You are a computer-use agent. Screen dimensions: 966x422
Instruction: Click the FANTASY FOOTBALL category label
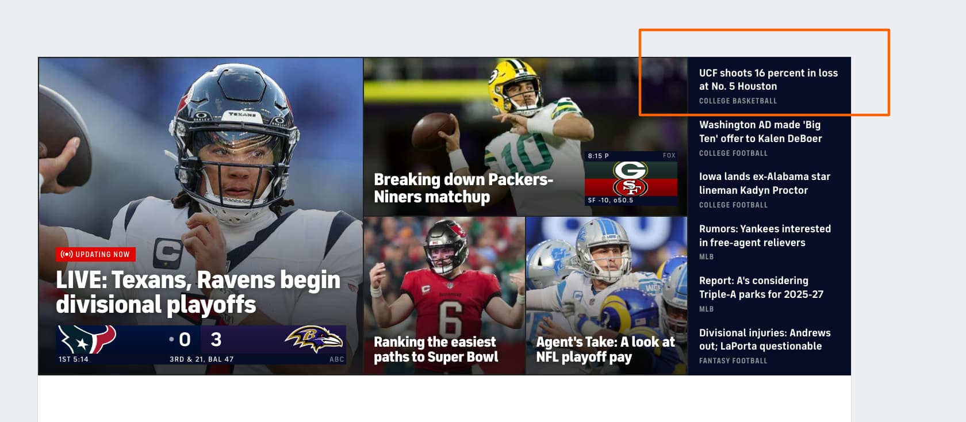pos(733,361)
